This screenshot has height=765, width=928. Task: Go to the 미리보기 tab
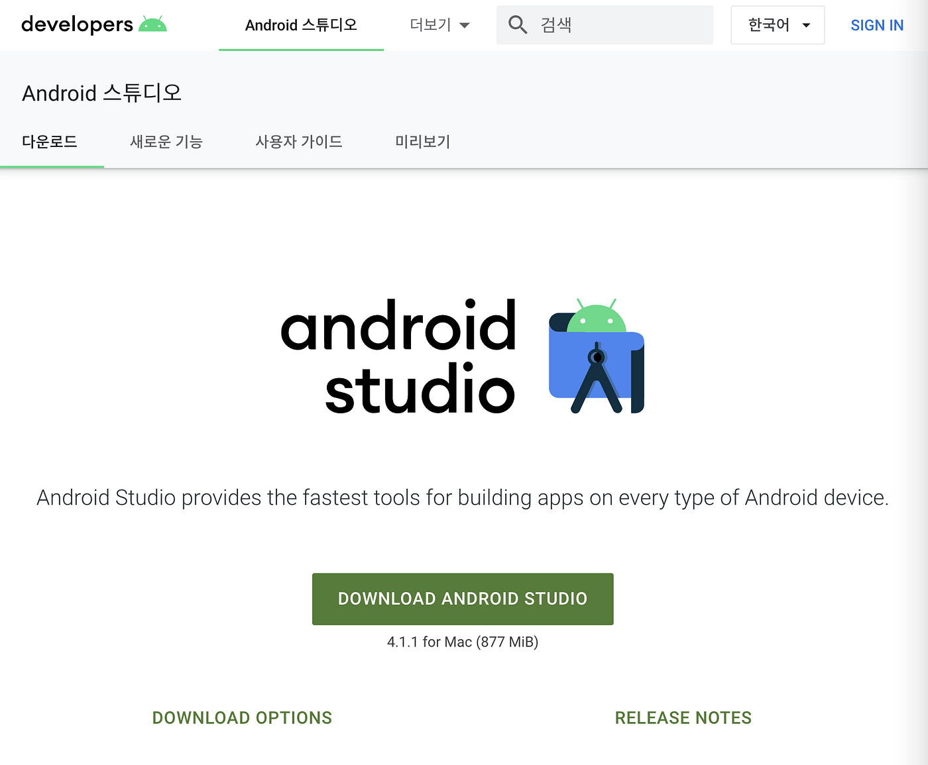423,142
